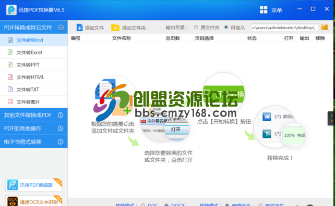Select the DOCX format radio button
The width and height of the screenshot is (335, 206).
(x=166, y=205)
